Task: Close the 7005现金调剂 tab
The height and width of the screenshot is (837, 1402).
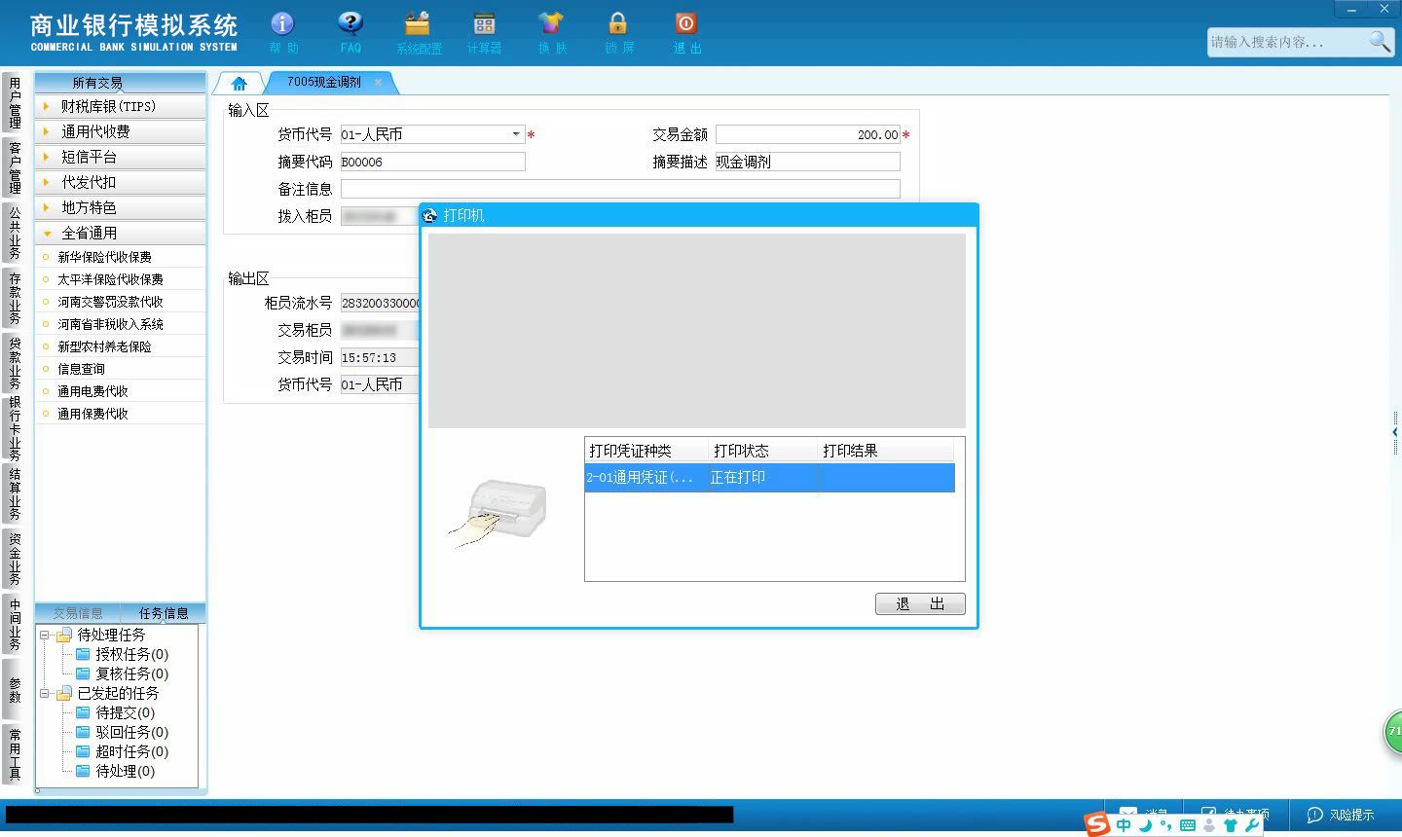Action: (x=378, y=82)
